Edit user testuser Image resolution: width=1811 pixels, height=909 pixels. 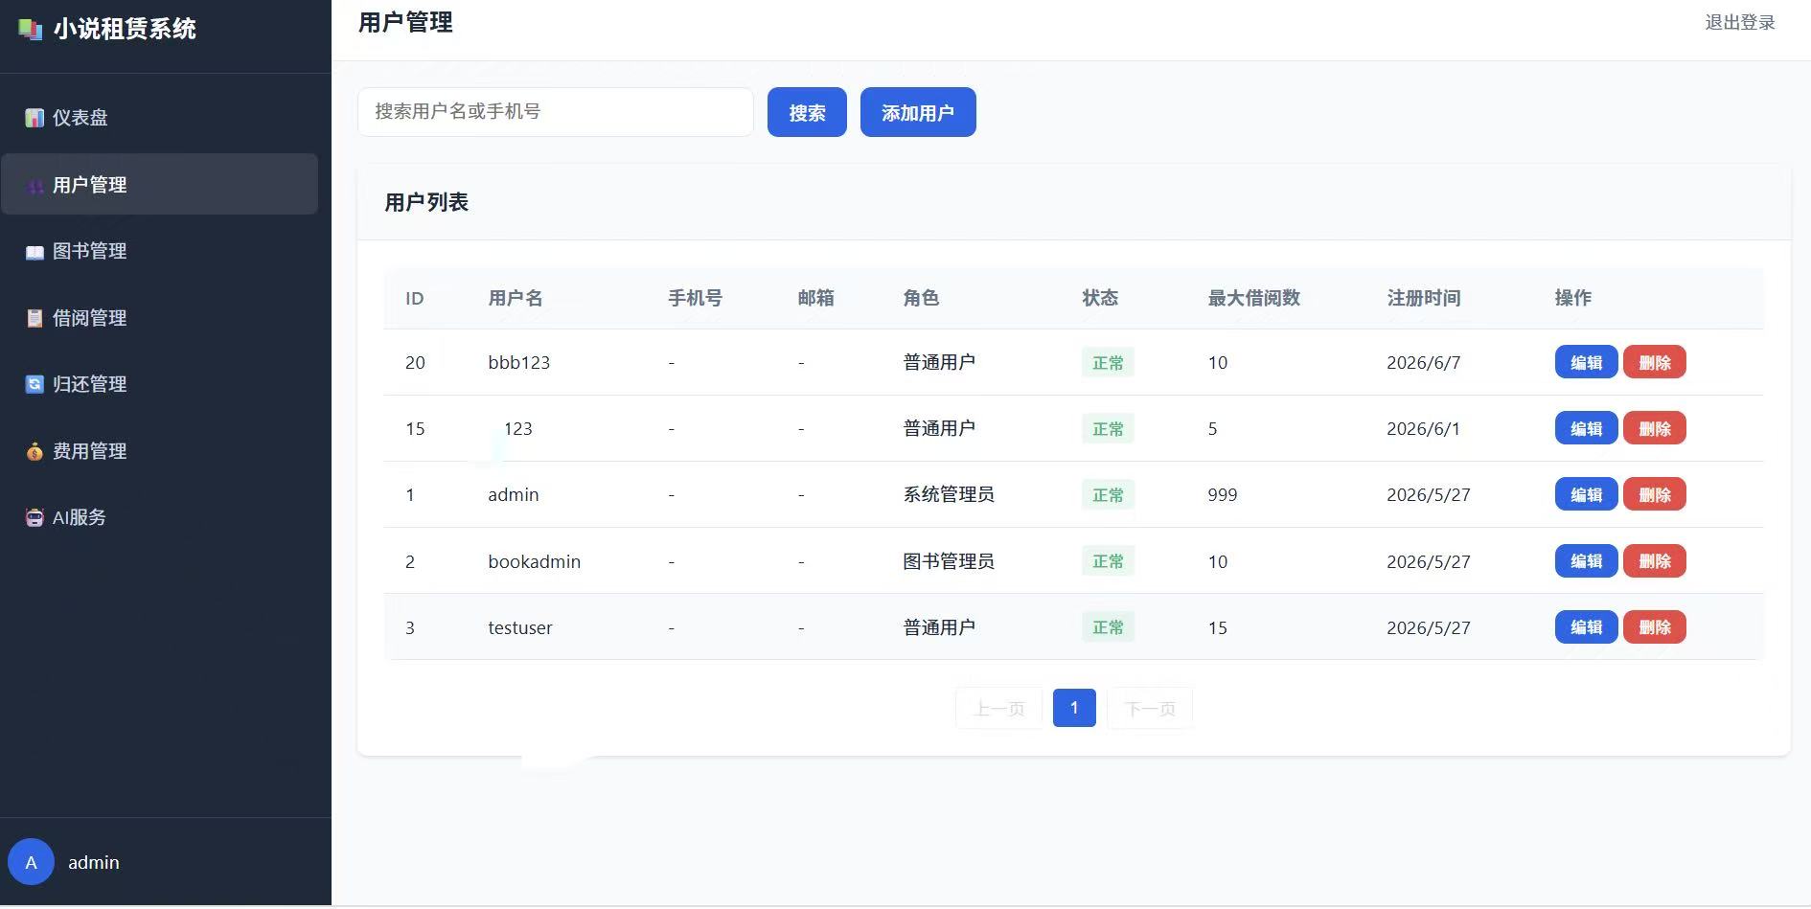click(x=1586, y=626)
